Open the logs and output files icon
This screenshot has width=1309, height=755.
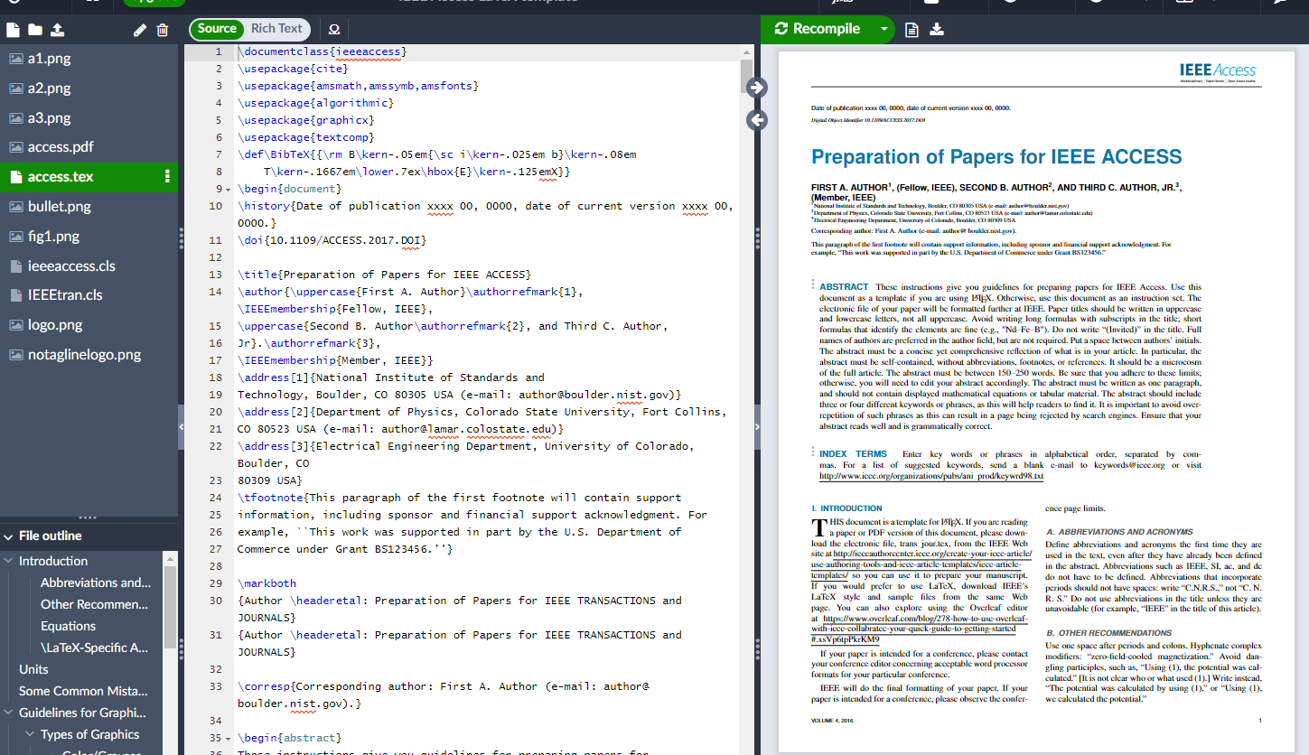(x=912, y=29)
